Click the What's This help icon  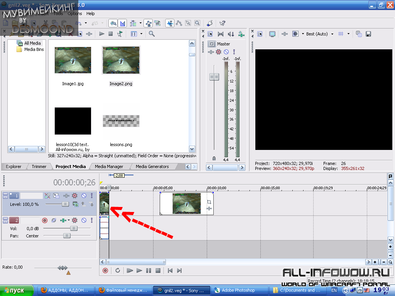pos(222,24)
